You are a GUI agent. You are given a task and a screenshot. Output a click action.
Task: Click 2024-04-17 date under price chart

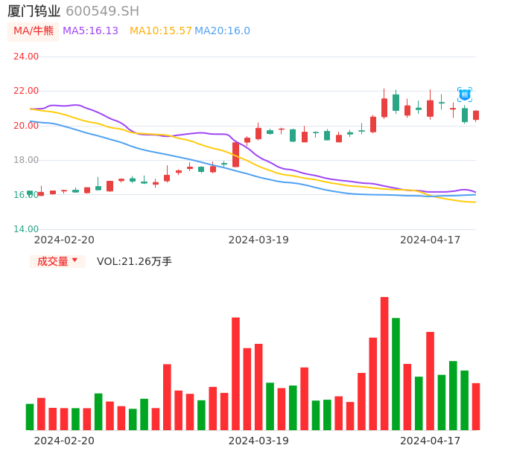click(x=431, y=240)
